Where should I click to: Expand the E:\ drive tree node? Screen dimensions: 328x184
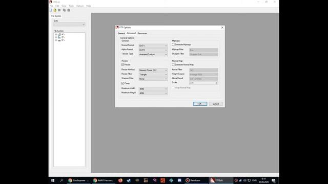tap(56, 40)
